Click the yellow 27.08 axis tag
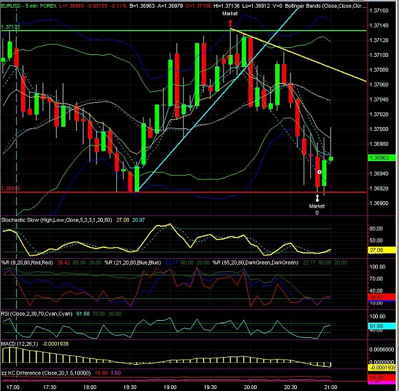This screenshot has width=399, height=391. click(x=382, y=250)
